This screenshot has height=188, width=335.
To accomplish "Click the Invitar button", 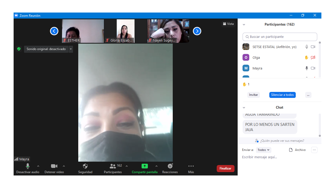I will 253,95.
